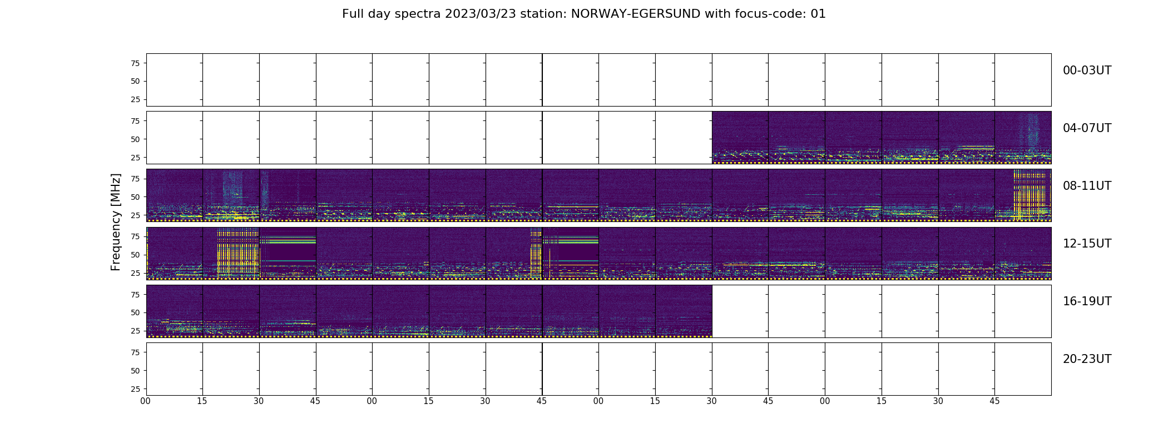
Task: Click the wide yellow-striped panel in 12-15UT row
Action: pos(231,253)
